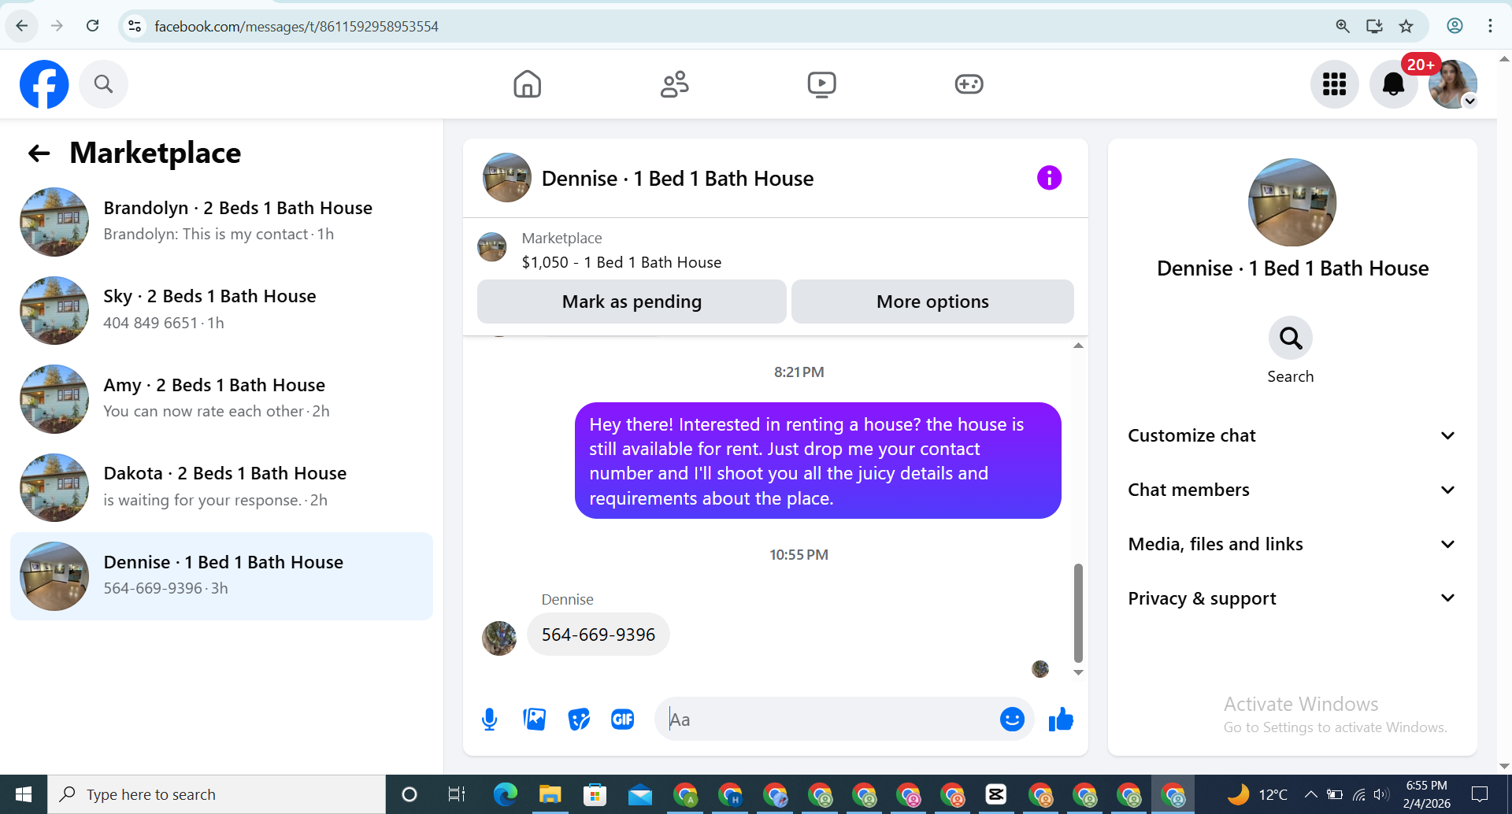Open the notifications bell
Image resolution: width=1512 pixels, height=814 pixels.
(1393, 84)
